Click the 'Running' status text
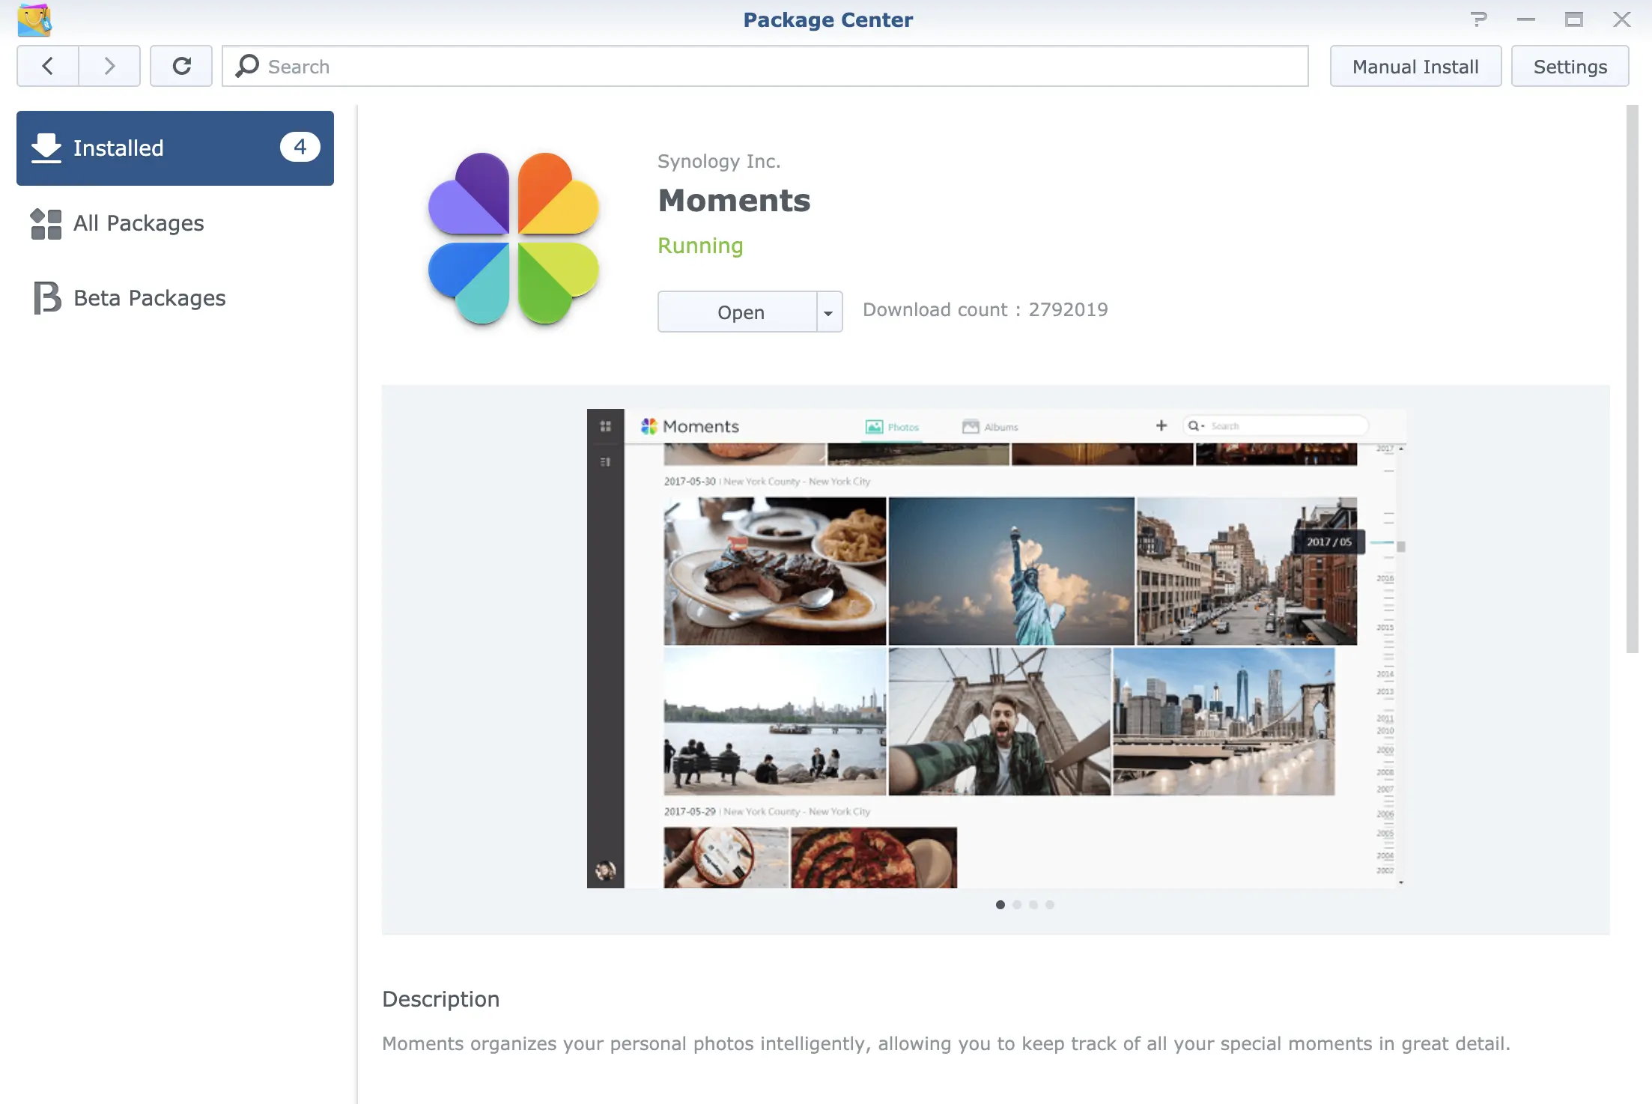This screenshot has height=1104, width=1652. point(700,246)
